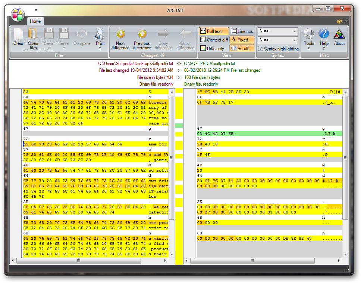This screenshot has width=361, height=283.
Task: Switch to Context diff view
Action: [x=214, y=40]
